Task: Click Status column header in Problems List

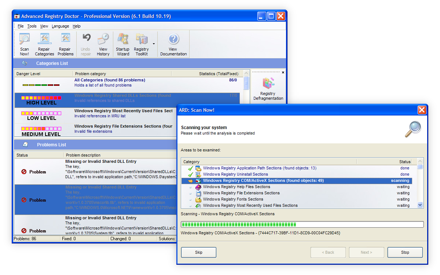Action: pyautogui.click(x=39, y=155)
